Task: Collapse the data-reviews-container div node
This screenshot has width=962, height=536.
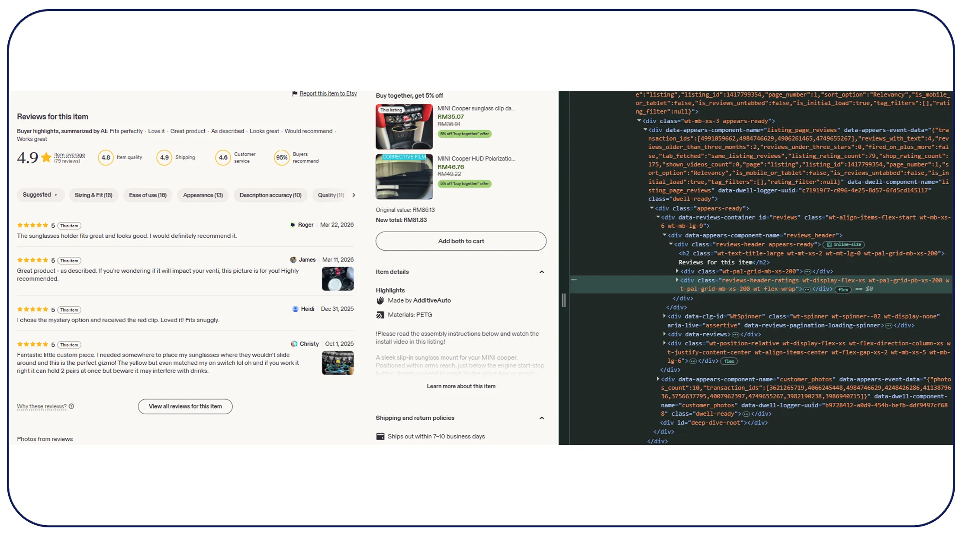Action: click(x=658, y=217)
